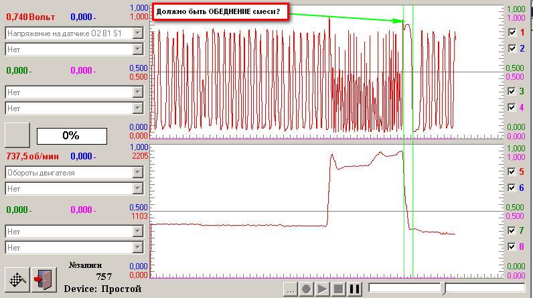This screenshot has height=298, width=533.
Task: Open the fourth parameter 'Нет' dropdown above 0%
Action: point(74,108)
